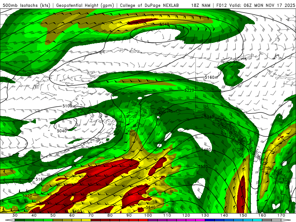Click the 5520 height contour label
Image resolution: width=296 pixels, height=222 pixels.
click(203, 166)
